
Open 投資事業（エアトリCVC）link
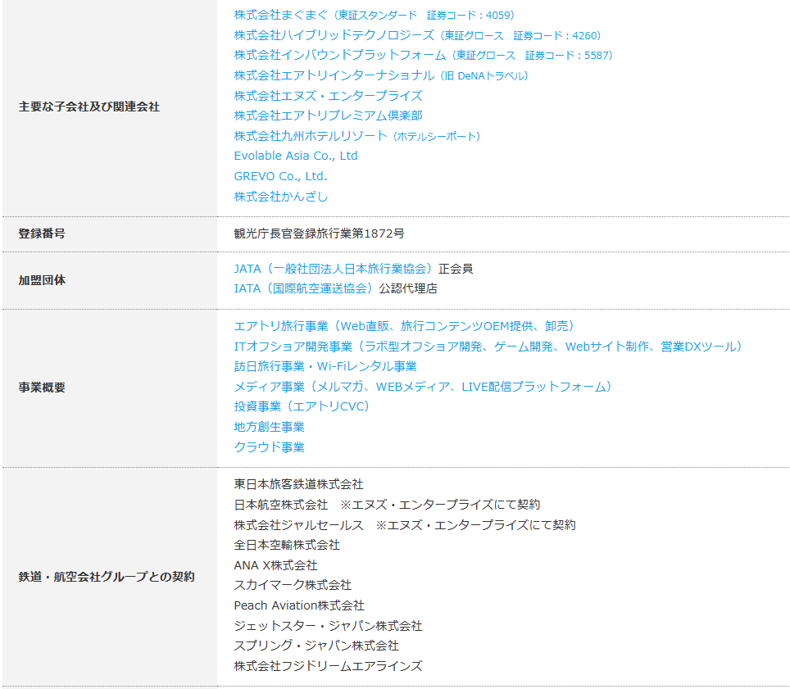pyautogui.click(x=302, y=406)
